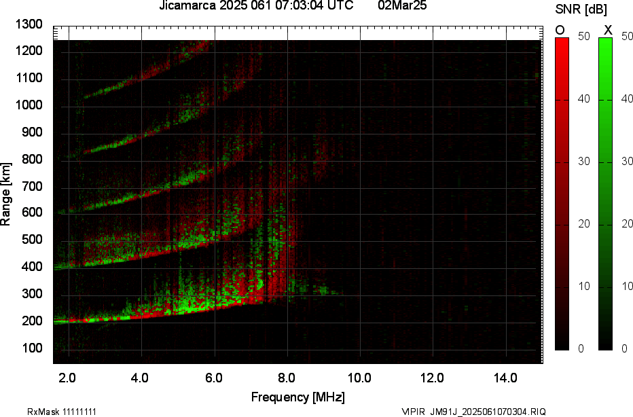633x417 pixels.
Task: Click the 400 range tick label
Action: pos(31,266)
